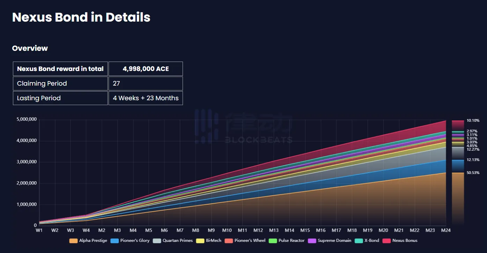487x253 pixels.
Task: Click the red Nexus Bonus legend icon
Action: point(386,240)
